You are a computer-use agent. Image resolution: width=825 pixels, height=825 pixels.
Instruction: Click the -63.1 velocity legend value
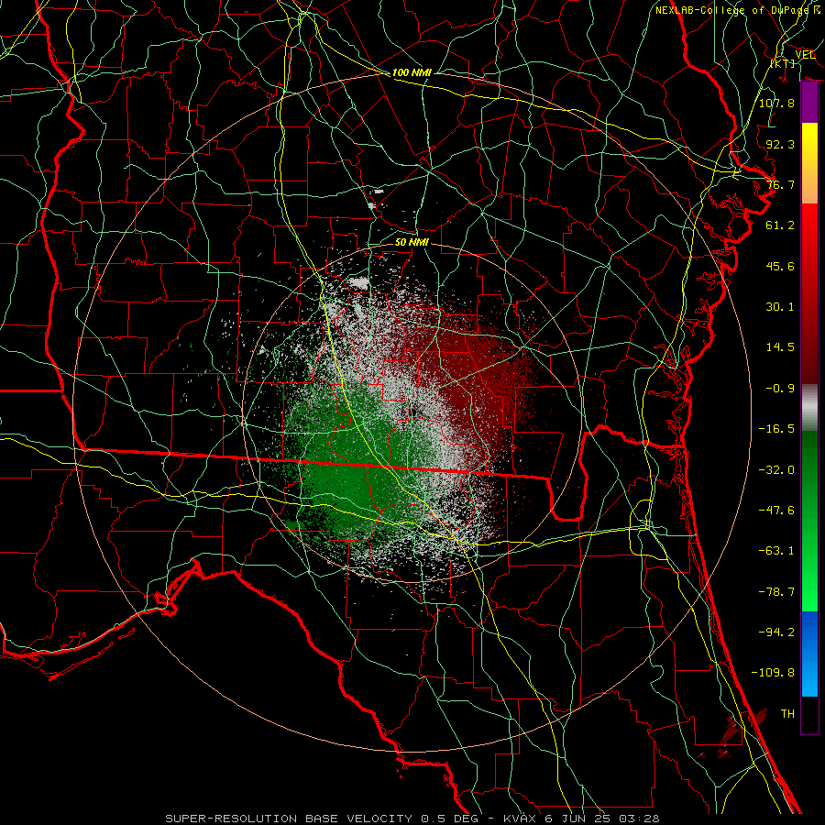pyautogui.click(x=776, y=550)
